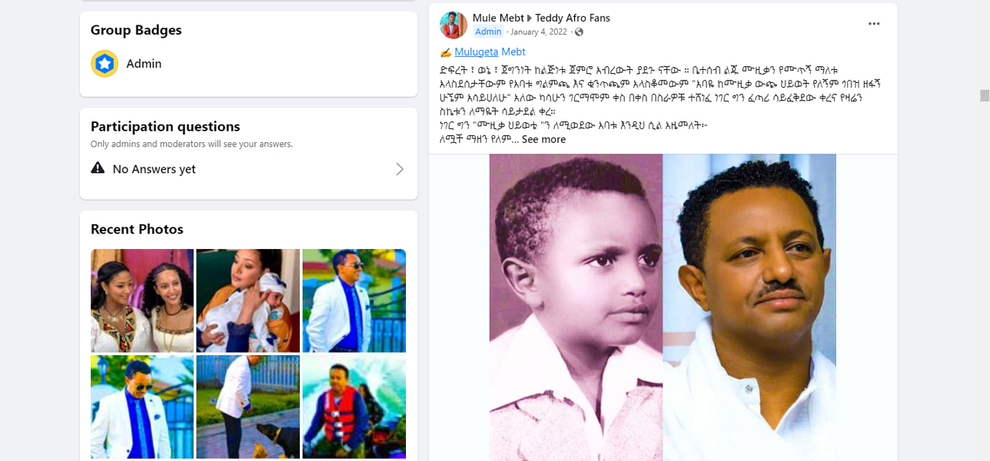The width and height of the screenshot is (990, 461).
Task: Open recent photo of woman holding a baby
Action: [247, 300]
